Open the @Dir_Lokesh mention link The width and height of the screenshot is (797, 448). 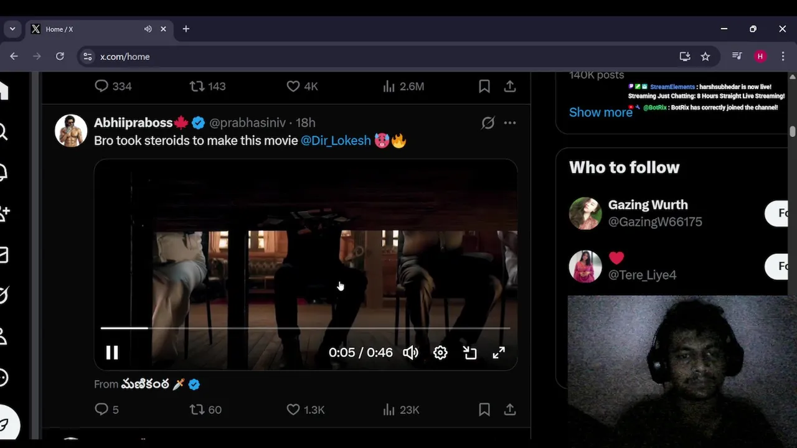[336, 141]
